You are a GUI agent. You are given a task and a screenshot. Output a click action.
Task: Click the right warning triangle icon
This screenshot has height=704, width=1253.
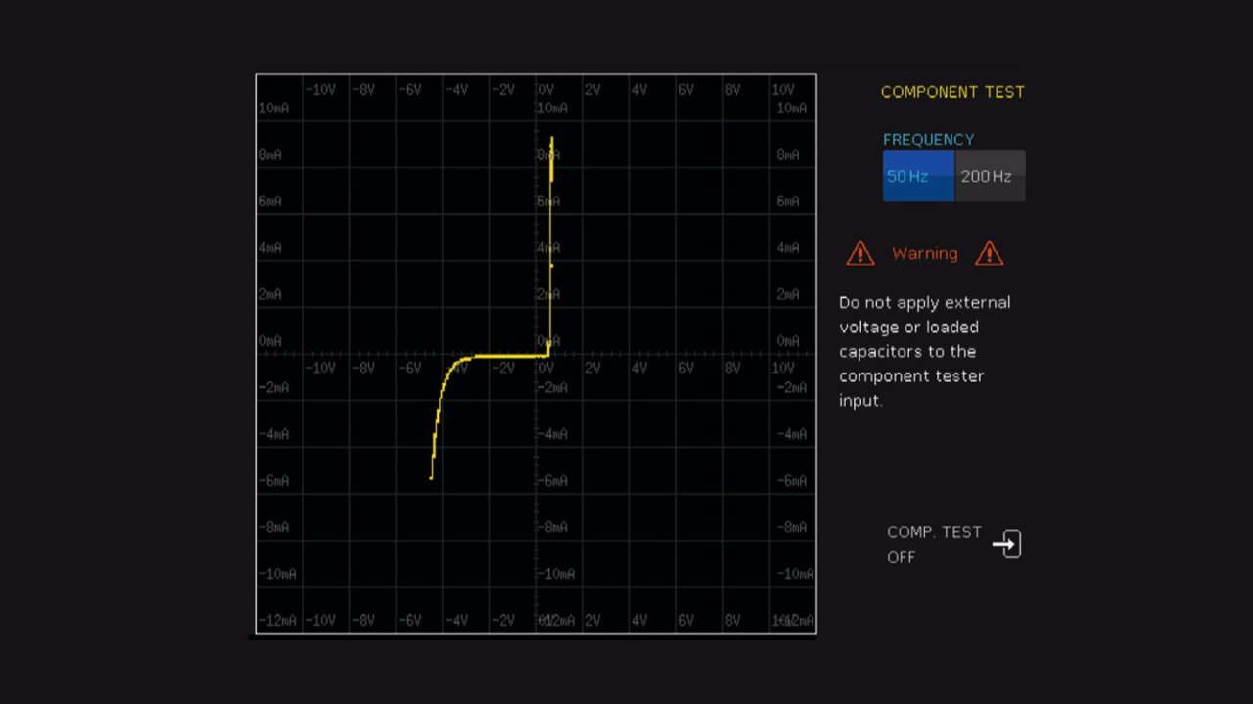[x=989, y=253]
